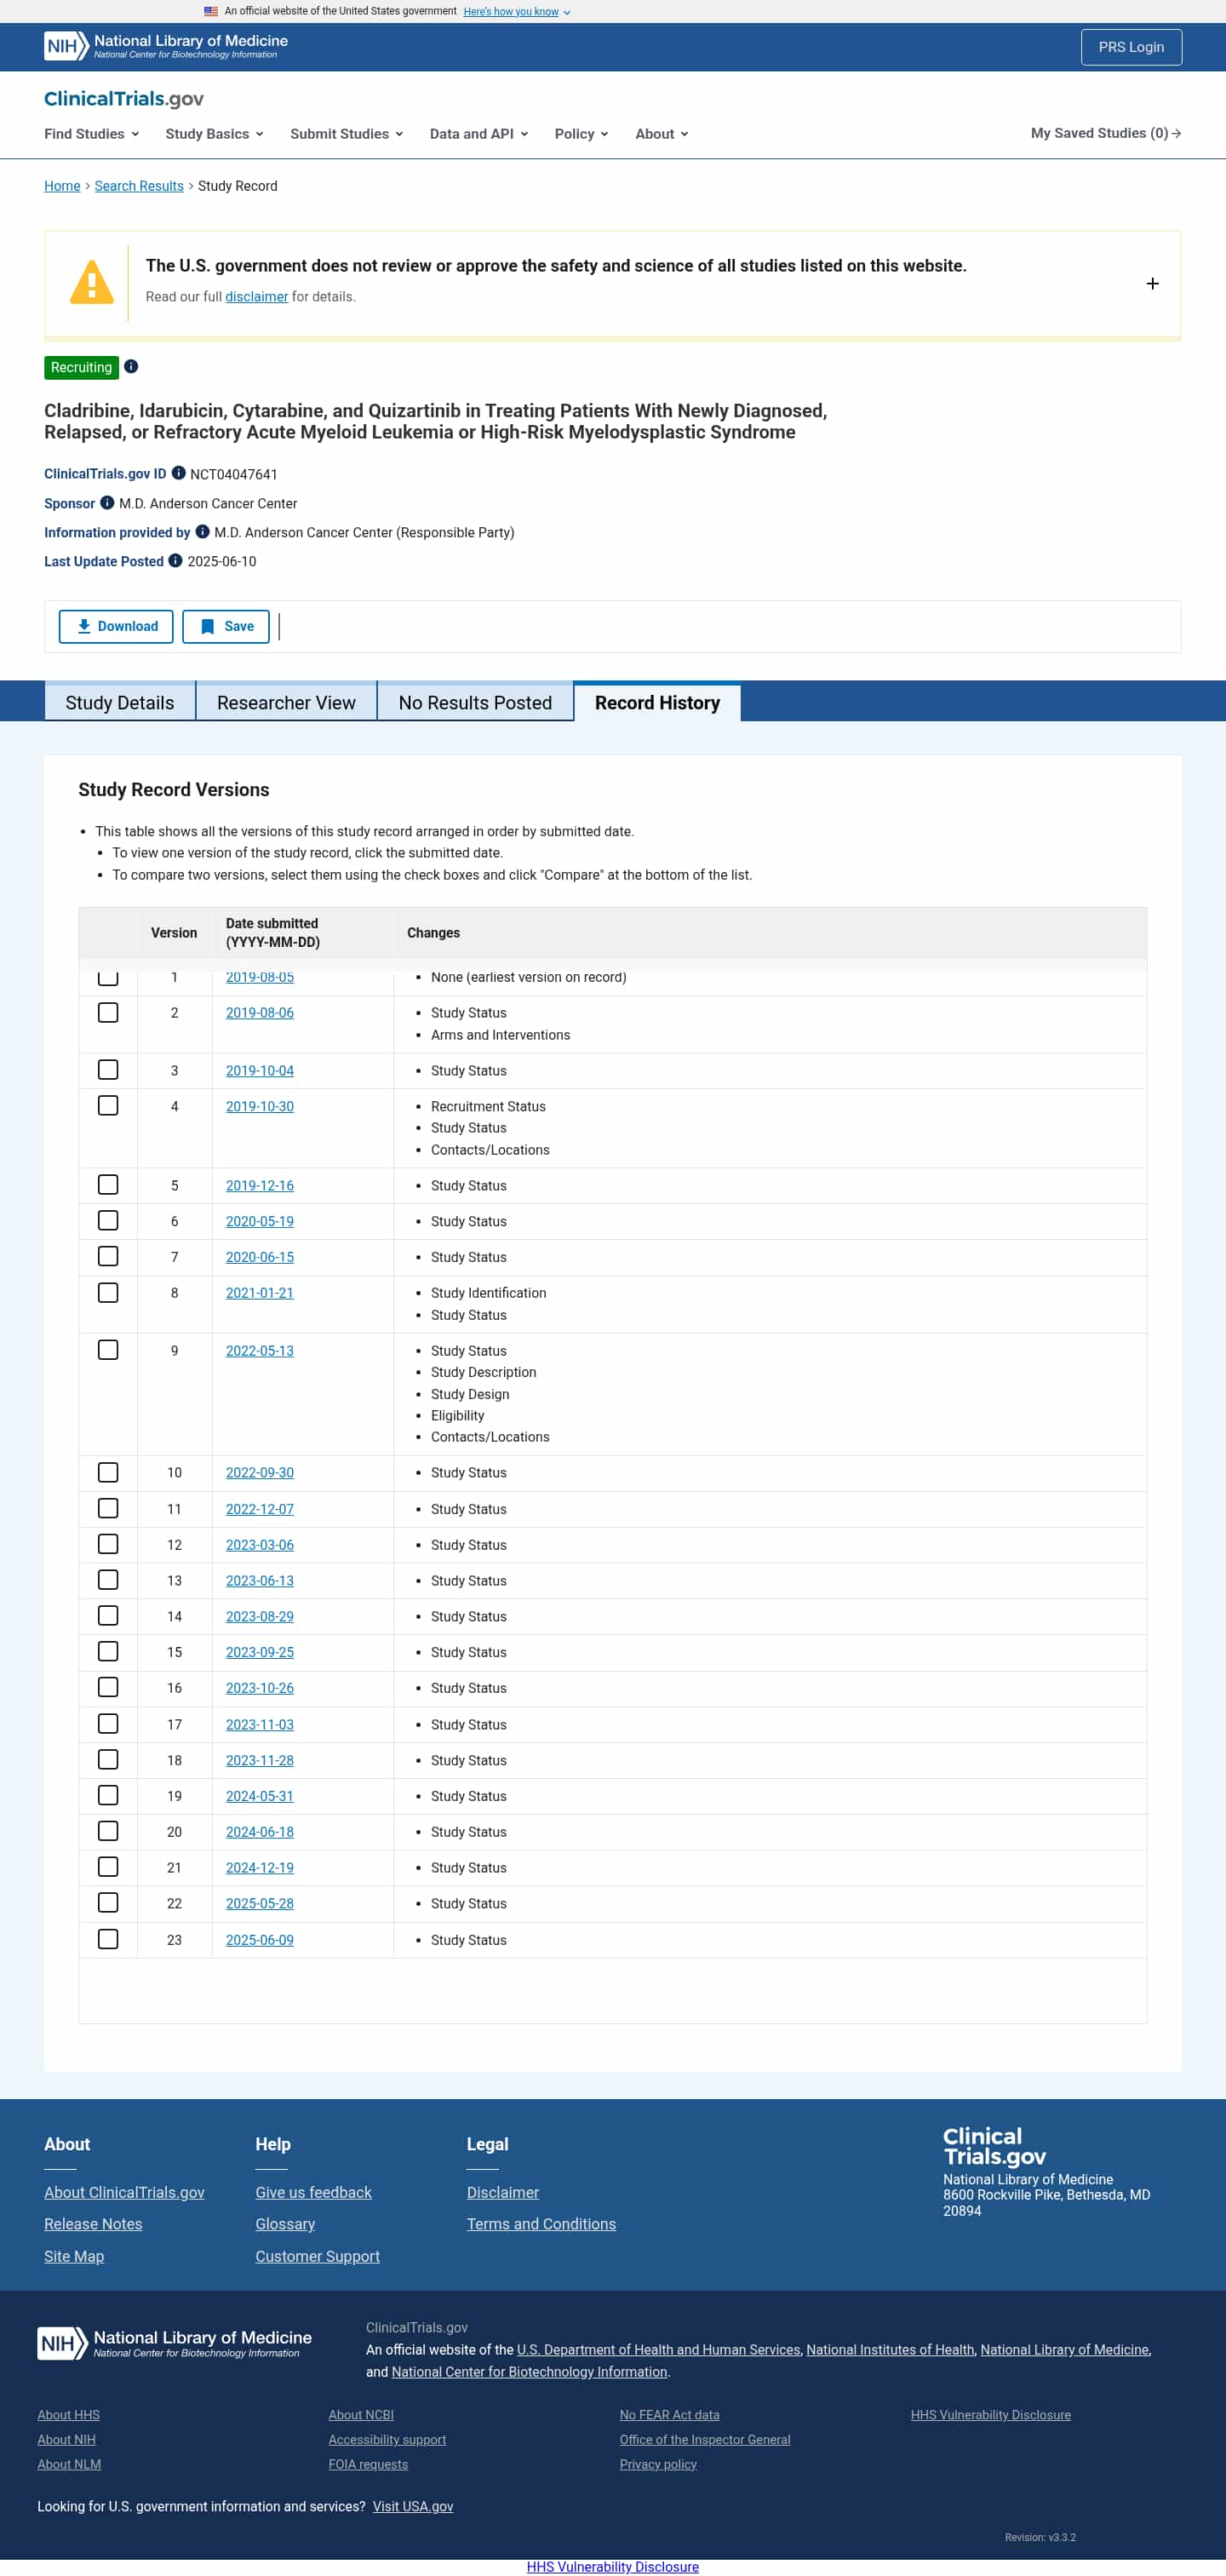Open the 2022-05-13 version link

point(259,1351)
